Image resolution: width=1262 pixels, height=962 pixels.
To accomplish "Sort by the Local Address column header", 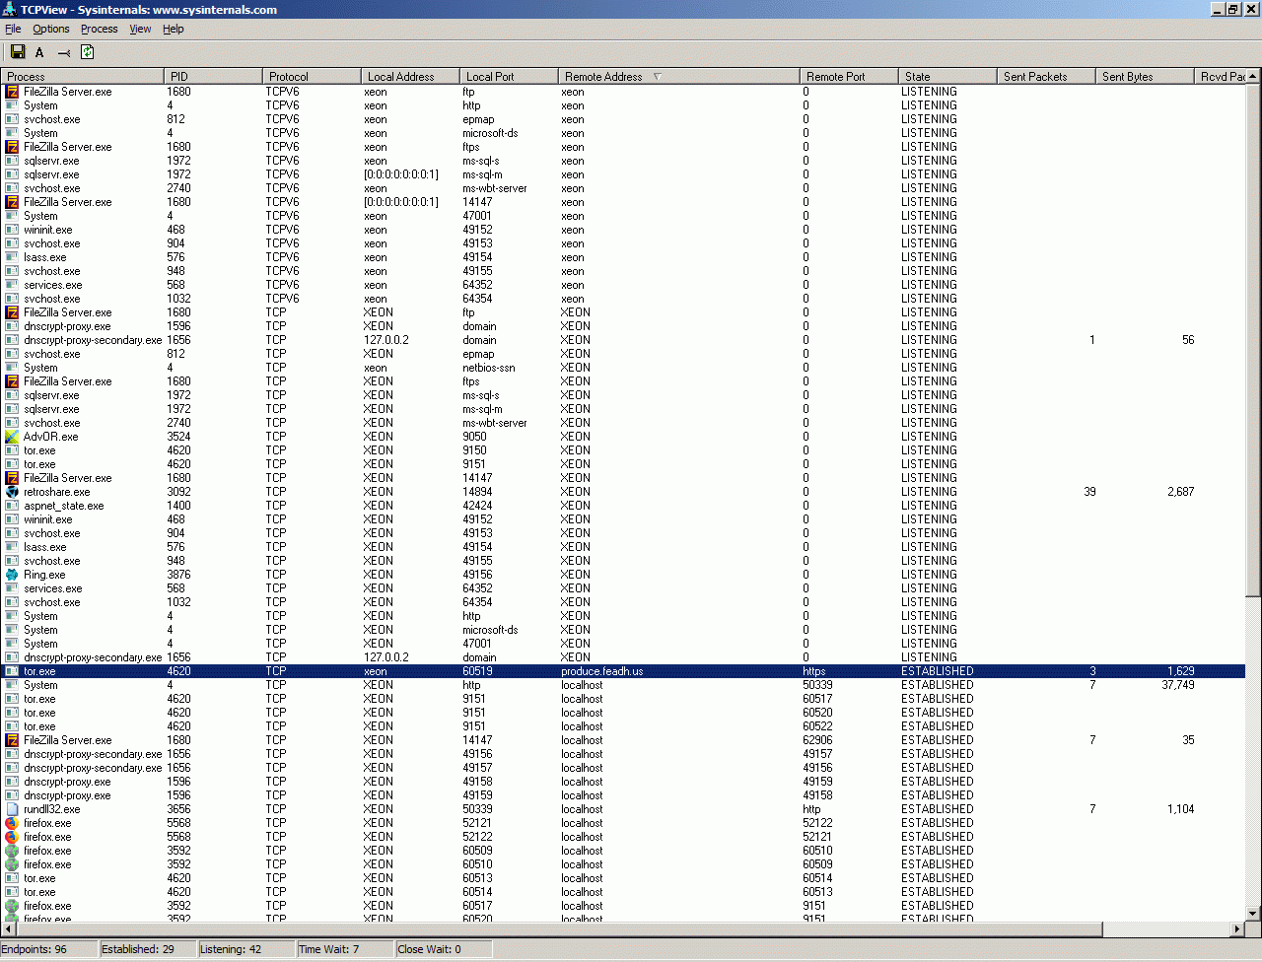I will tap(410, 76).
